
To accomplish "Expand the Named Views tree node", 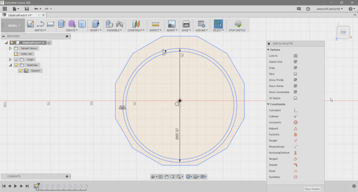I will [10, 48].
